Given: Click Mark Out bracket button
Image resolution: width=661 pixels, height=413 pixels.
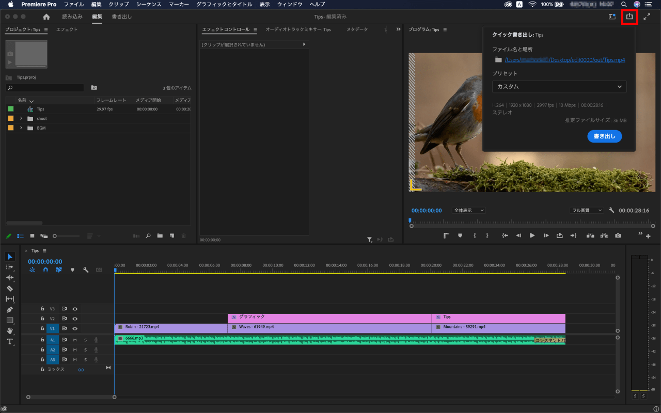Looking at the screenshot, I should 487,235.
